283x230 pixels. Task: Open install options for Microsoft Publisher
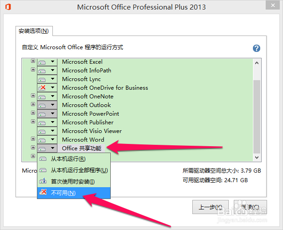tap(47, 123)
